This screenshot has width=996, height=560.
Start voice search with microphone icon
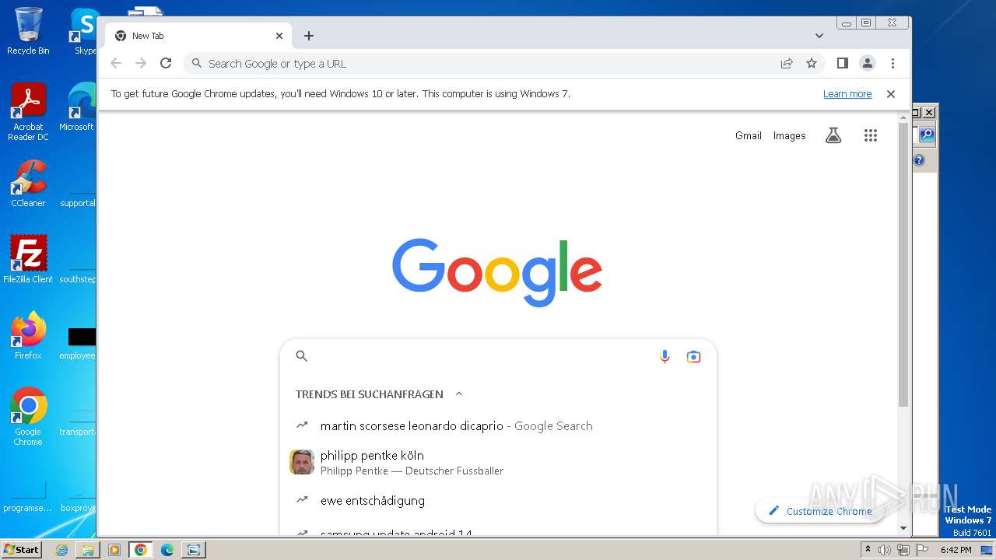[665, 356]
